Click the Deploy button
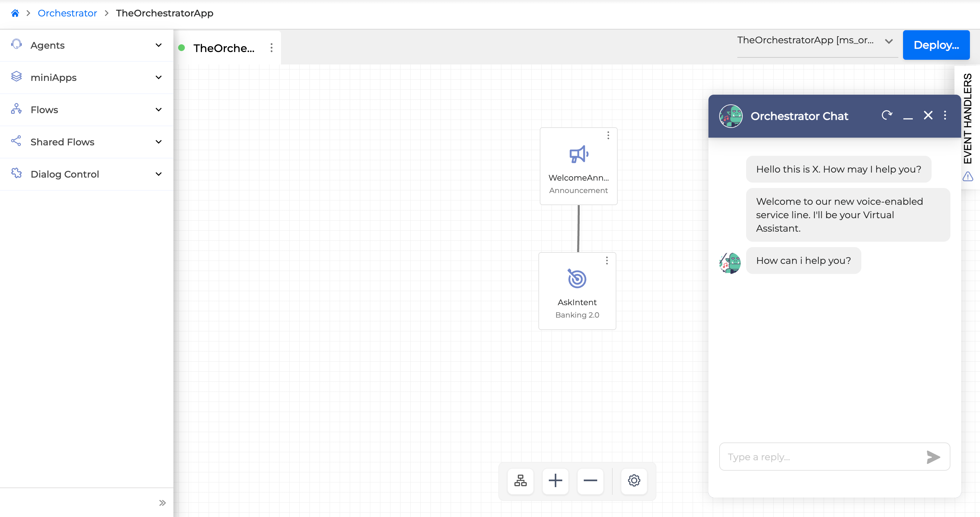This screenshot has width=980, height=517. coord(936,45)
